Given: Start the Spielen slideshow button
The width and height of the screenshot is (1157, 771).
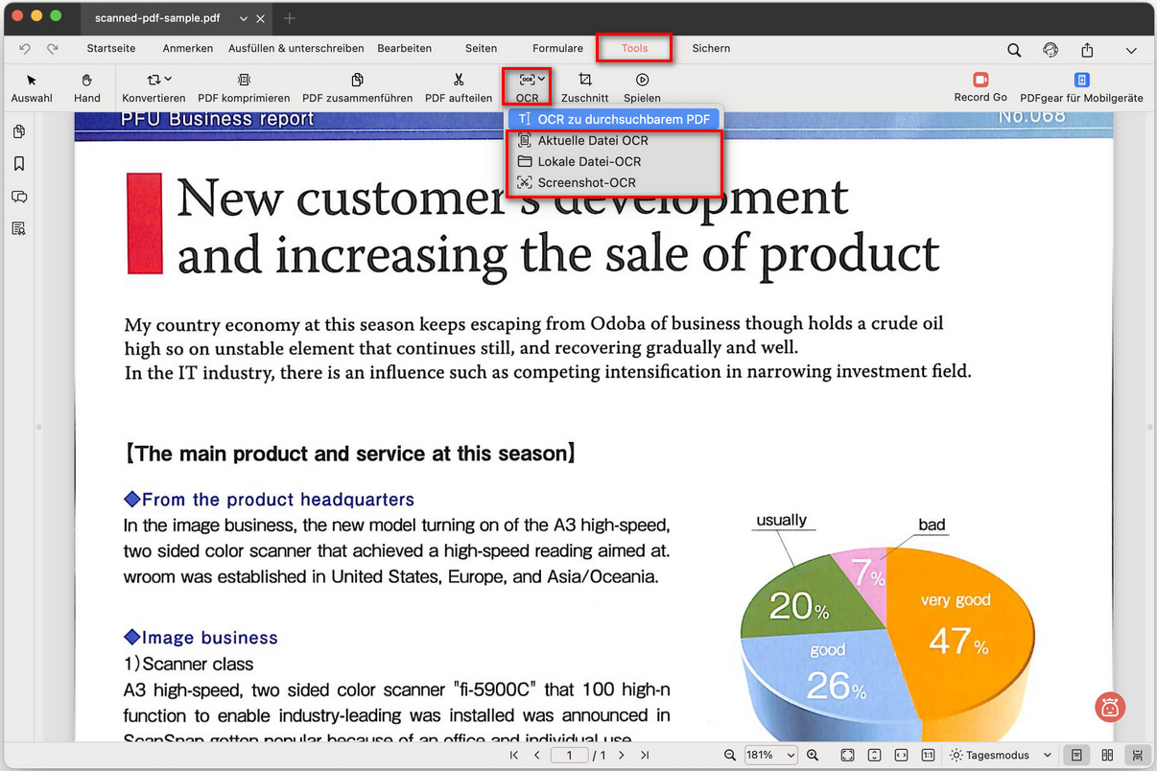Looking at the screenshot, I should [x=642, y=81].
